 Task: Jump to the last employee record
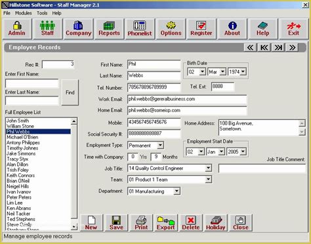[x=278, y=47]
